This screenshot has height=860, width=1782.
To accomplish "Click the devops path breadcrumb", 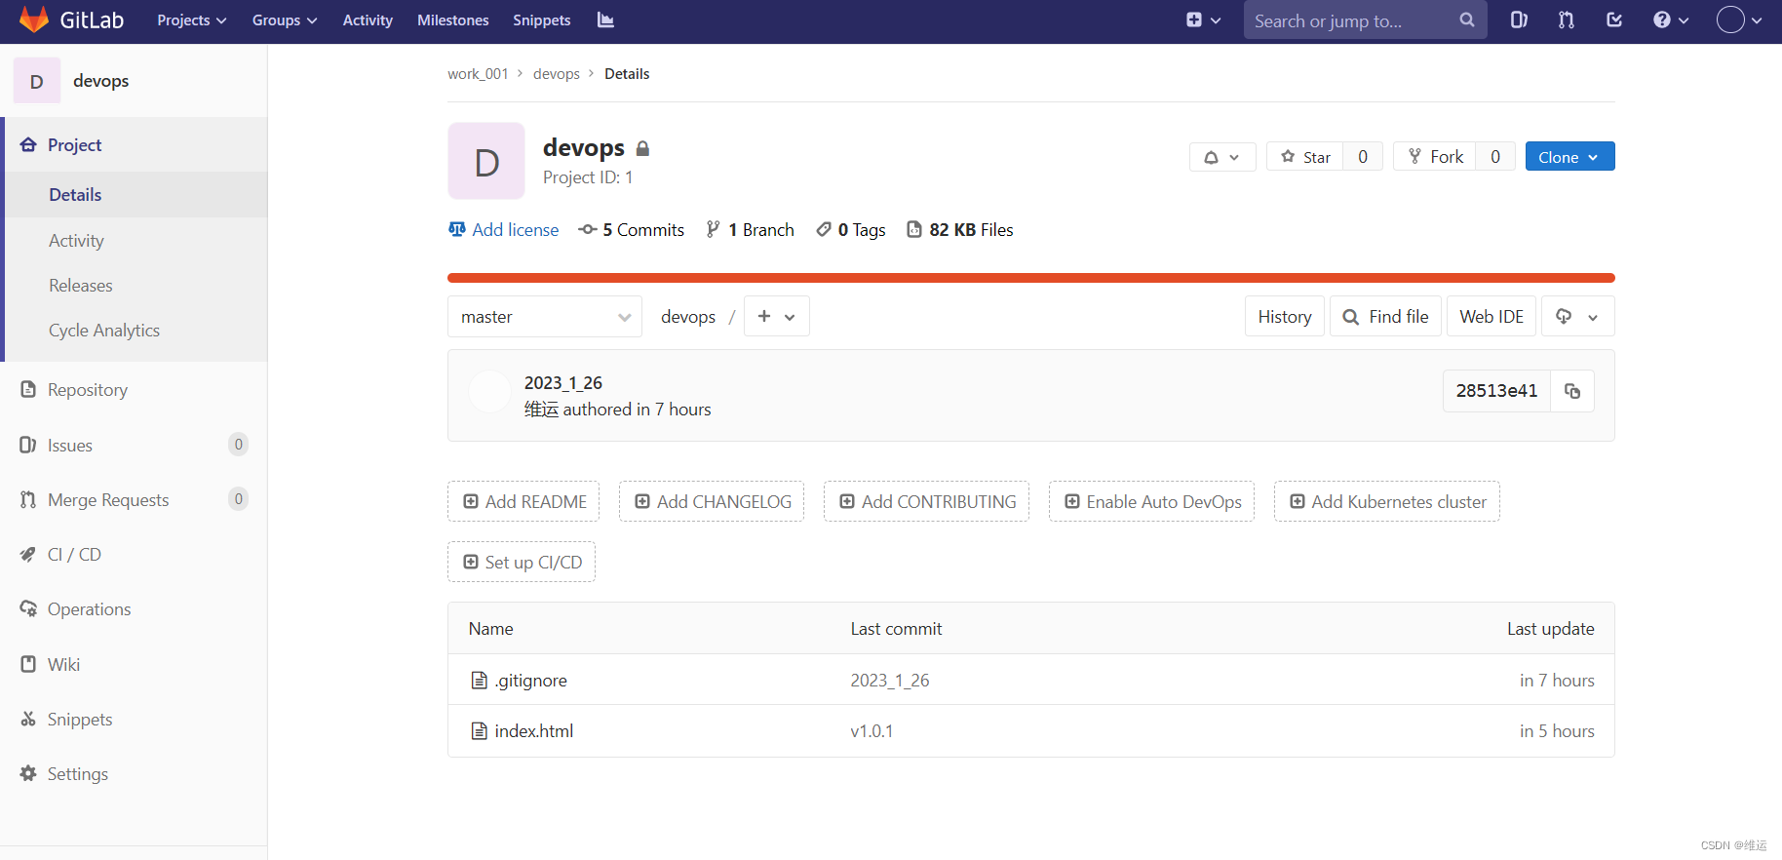I will click(x=688, y=317).
